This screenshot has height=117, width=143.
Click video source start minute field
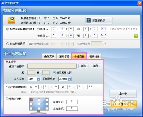tap(62, 29)
